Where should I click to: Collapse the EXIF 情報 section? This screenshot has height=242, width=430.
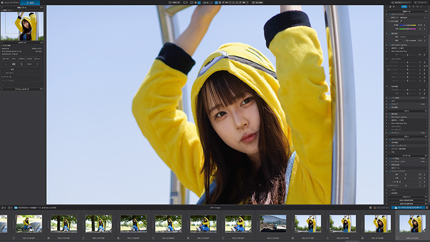[x=2, y=46]
